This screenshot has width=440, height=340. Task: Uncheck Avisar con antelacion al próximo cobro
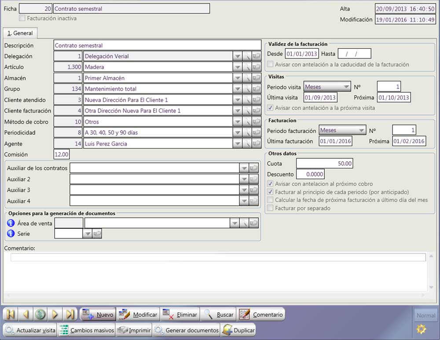tap(271, 184)
